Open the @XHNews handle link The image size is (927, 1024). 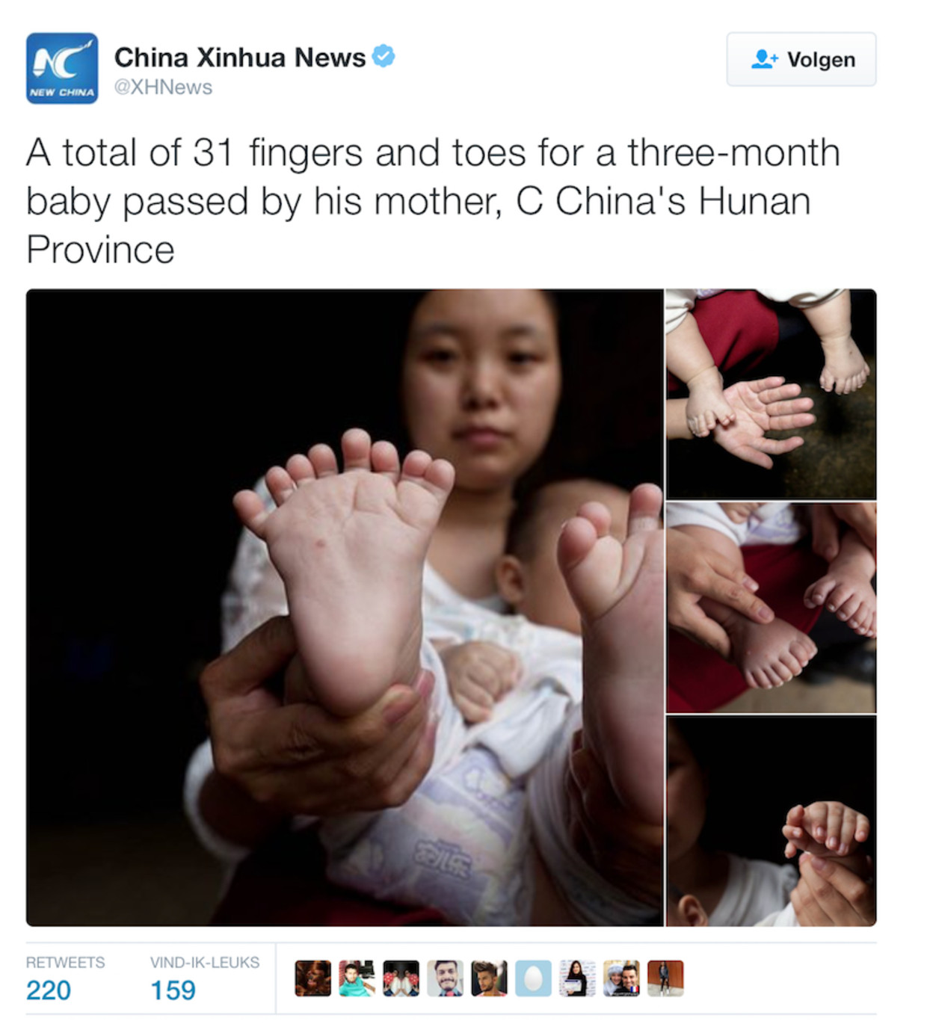163,87
